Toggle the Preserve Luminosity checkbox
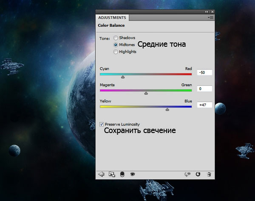This screenshot has height=201, width=255. (x=102, y=124)
